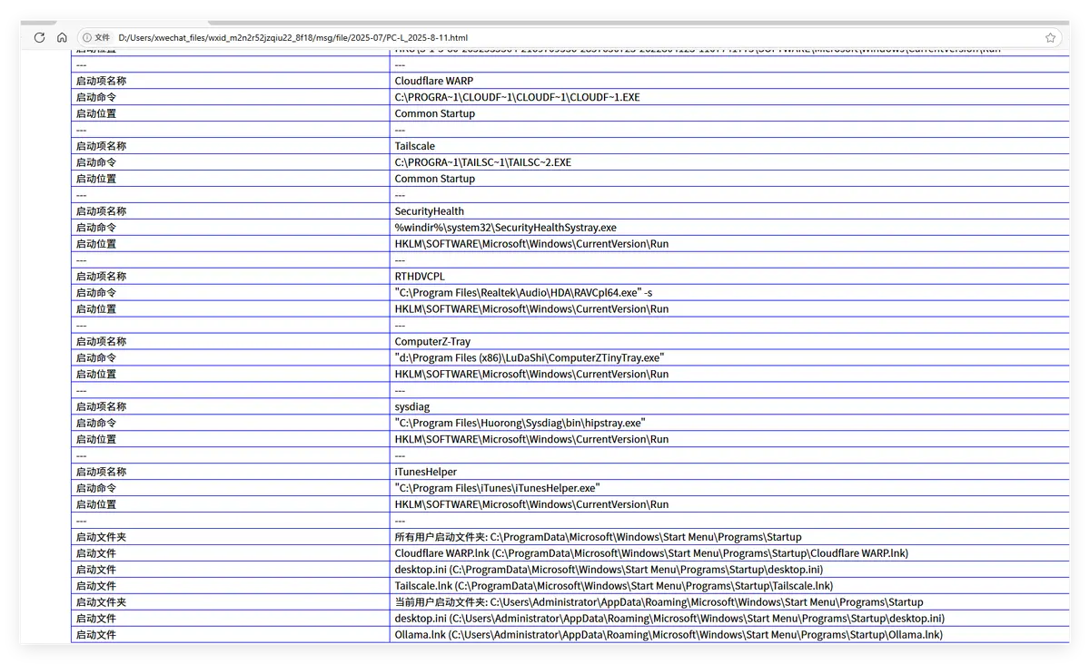The width and height of the screenshot is (1090, 664).
Task: Click Common Startup below the CLOUDF~1.EXE command
Action: [434, 113]
